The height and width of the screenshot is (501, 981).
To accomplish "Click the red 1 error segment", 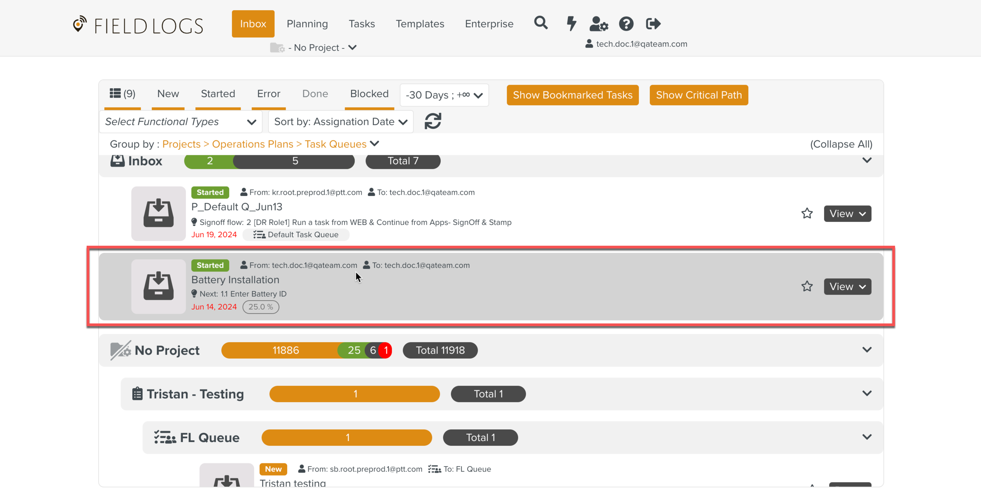I will point(386,350).
